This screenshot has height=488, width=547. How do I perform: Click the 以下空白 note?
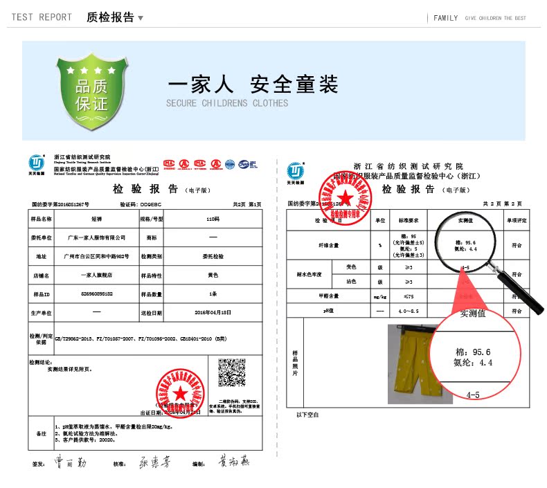click(x=307, y=415)
